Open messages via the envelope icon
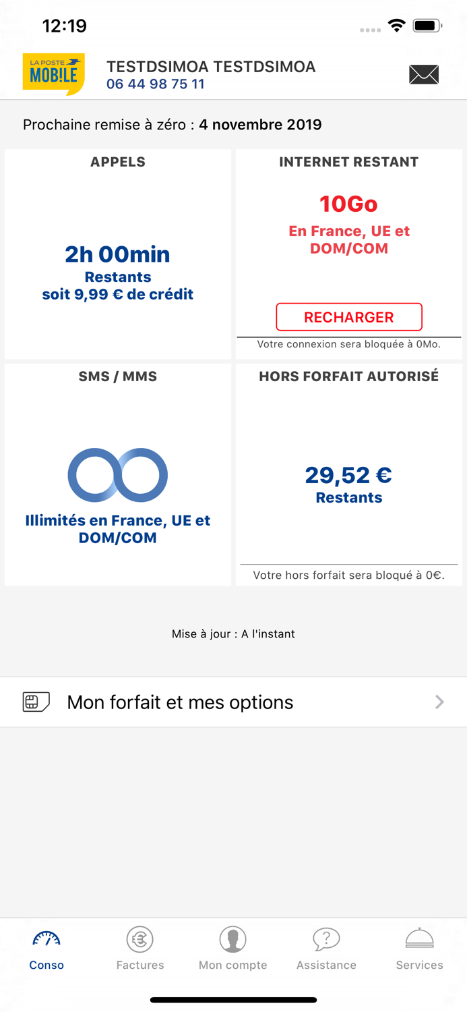 (x=423, y=76)
